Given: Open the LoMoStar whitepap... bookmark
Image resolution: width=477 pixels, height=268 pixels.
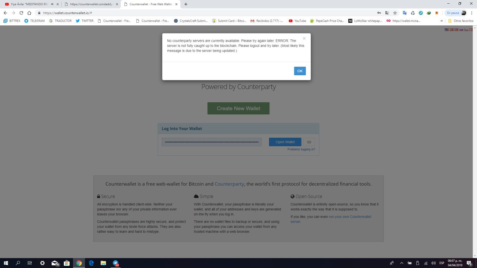Looking at the screenshot, I should tap(365, 21).
